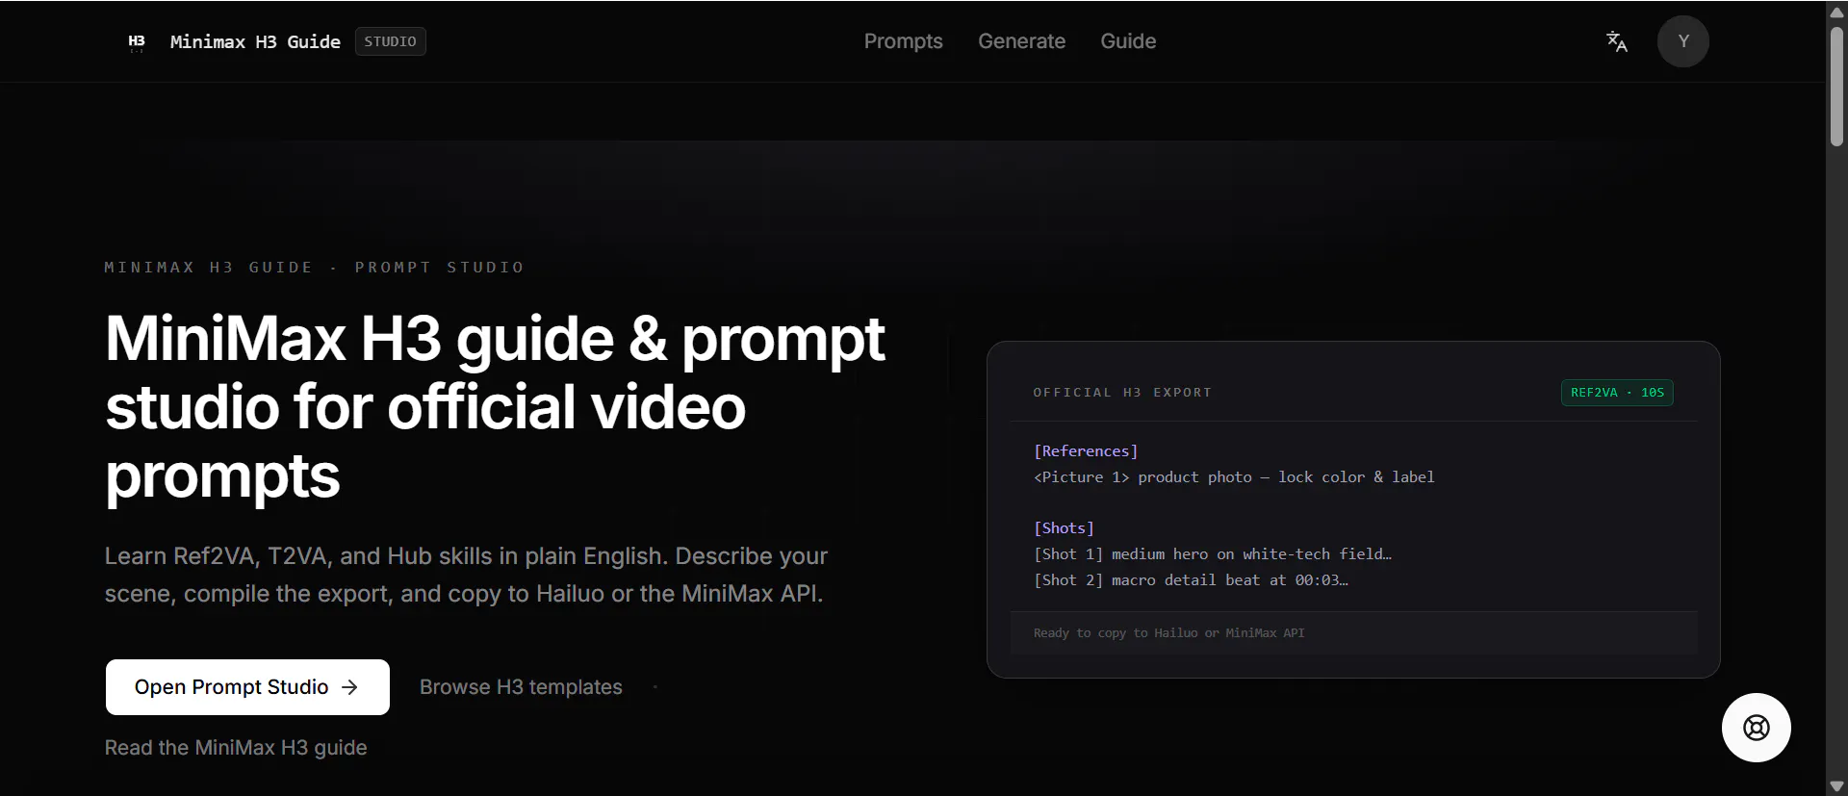This screenshot has height=796, width=1848.
Task: Click the Learn Ref2VA, T2VA description paragraph
Action: tap(466, 575)
